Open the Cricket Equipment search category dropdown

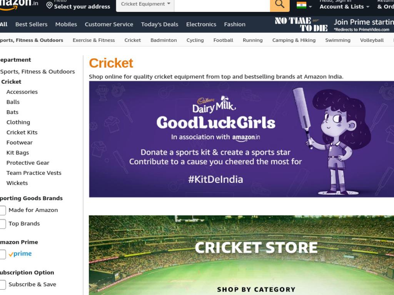[145, 4]
